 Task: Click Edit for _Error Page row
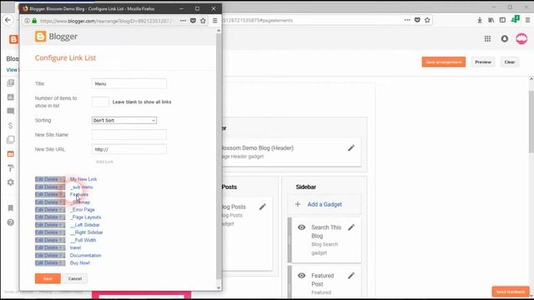39,210
